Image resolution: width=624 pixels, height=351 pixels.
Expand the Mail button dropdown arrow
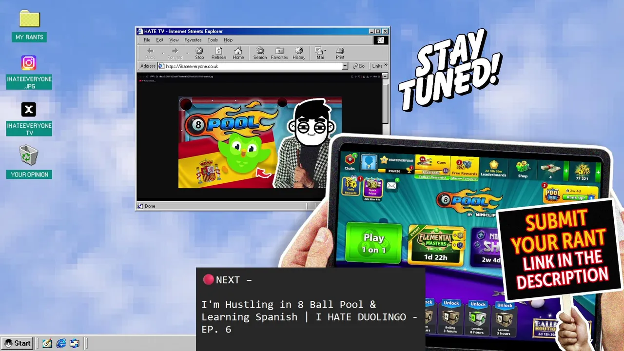(325, 50)
